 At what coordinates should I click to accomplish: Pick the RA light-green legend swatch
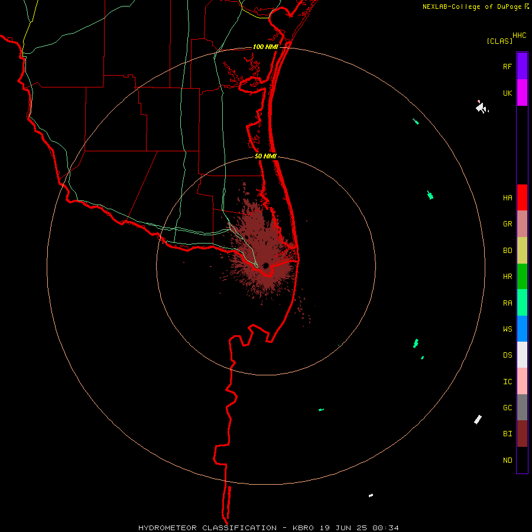(522, 303)
